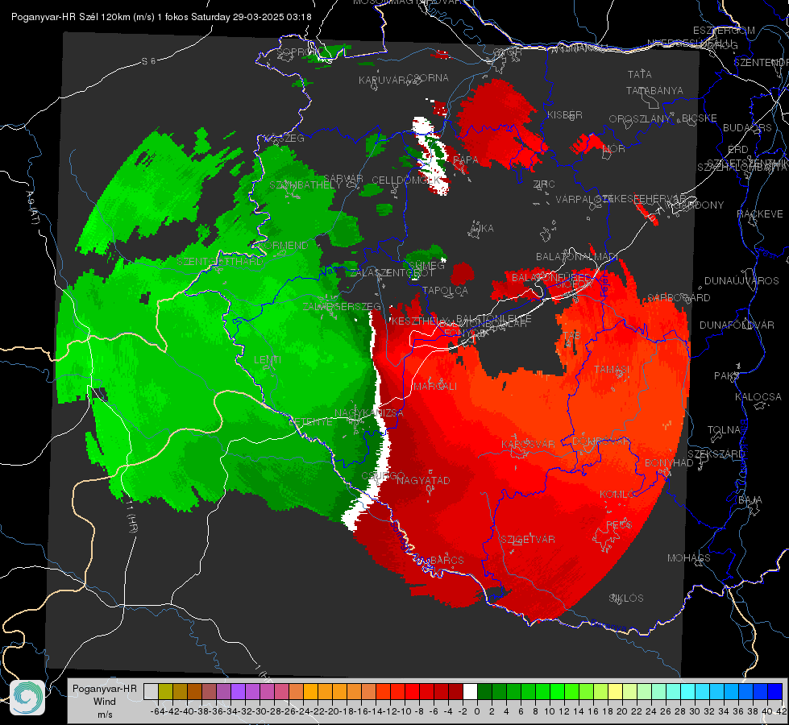Click the '-64' value on the legend scale

click(157, 711)
